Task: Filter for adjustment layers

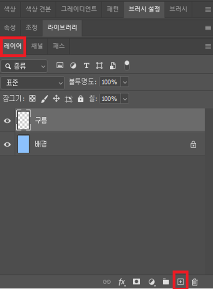Action: point(73,66)
